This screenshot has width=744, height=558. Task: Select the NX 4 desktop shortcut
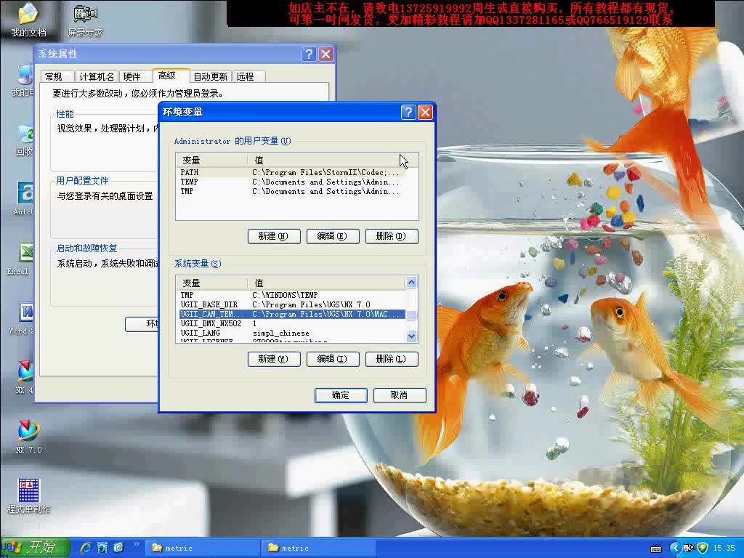pyautogui.click(x=25, y=377)
